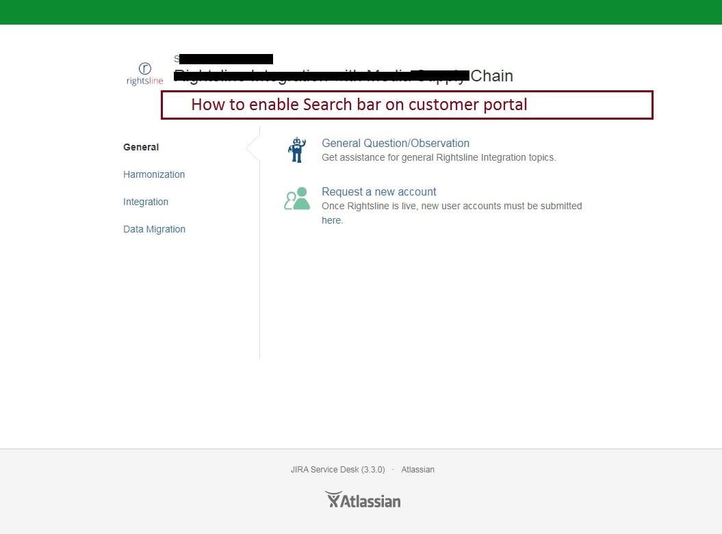The height and width of the screenshot is (534, 722).
Task: Open the Data Migration category
Action: pos(154,229)
